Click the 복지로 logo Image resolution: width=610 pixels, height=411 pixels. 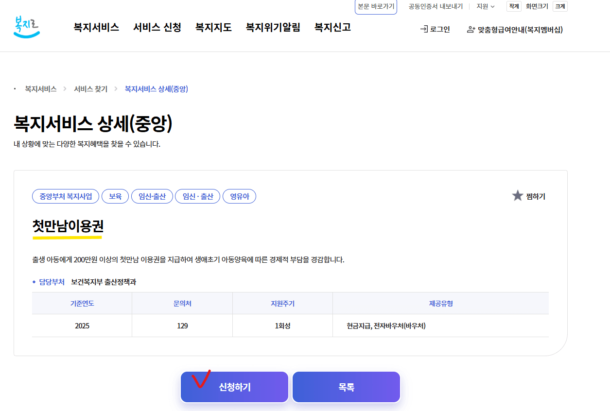click(27, 27)
